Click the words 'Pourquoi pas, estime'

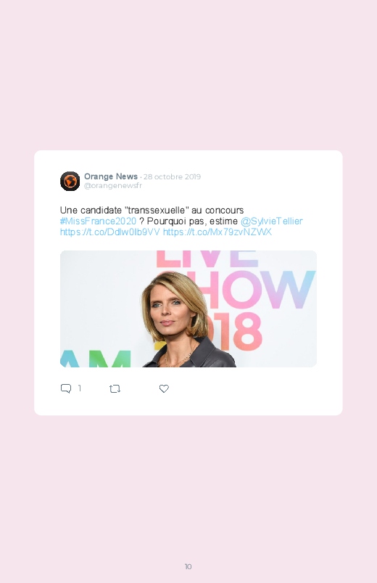pyautogui.click(x=192, y=221)
